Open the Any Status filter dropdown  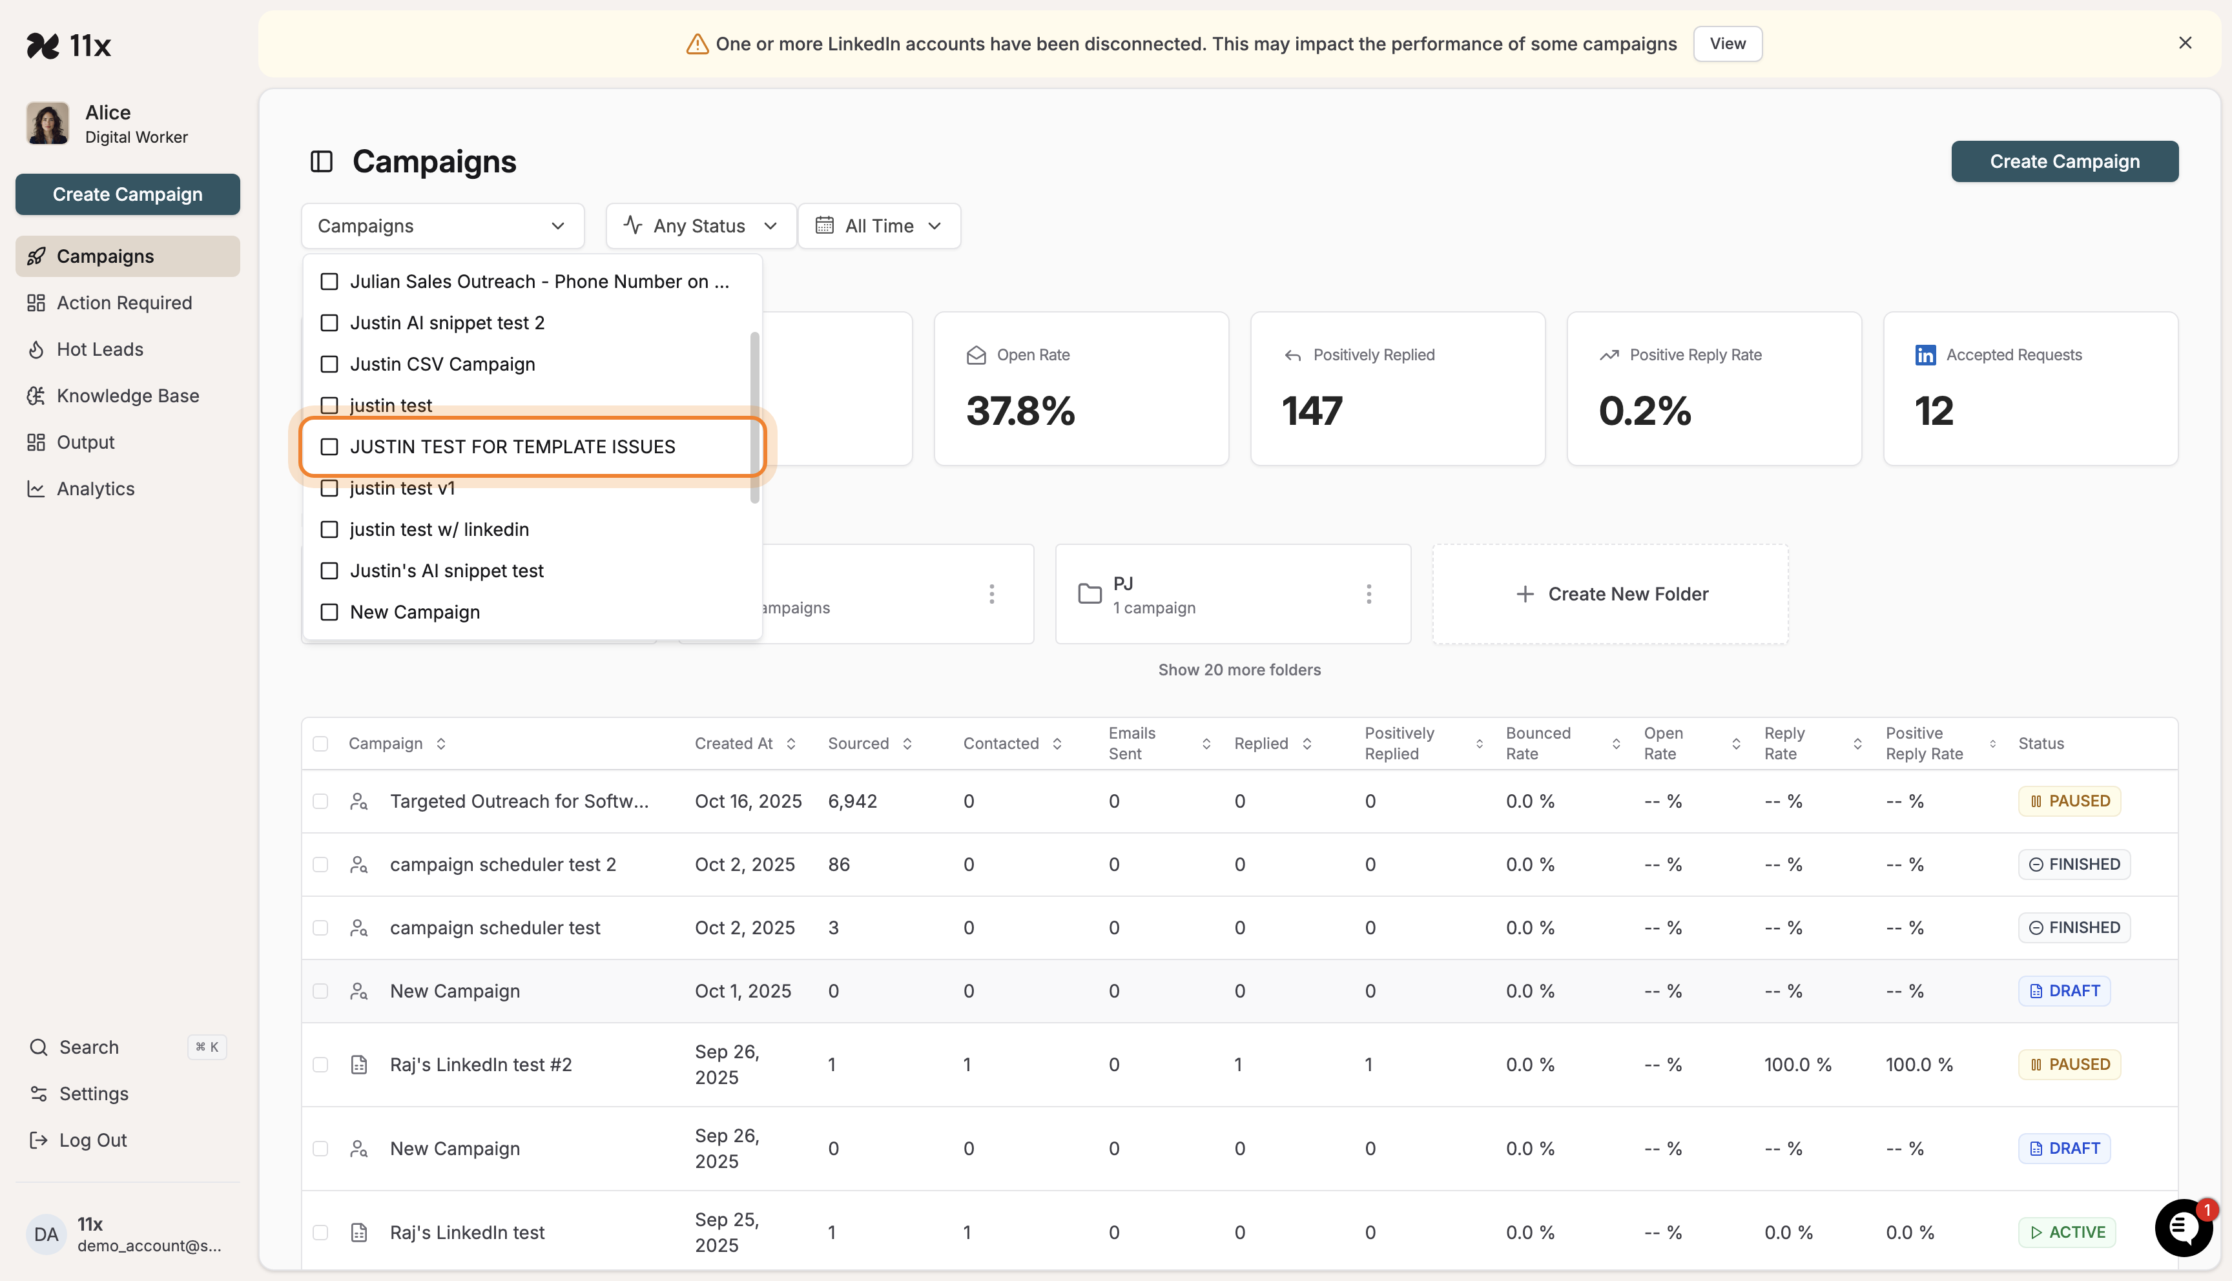700,225
